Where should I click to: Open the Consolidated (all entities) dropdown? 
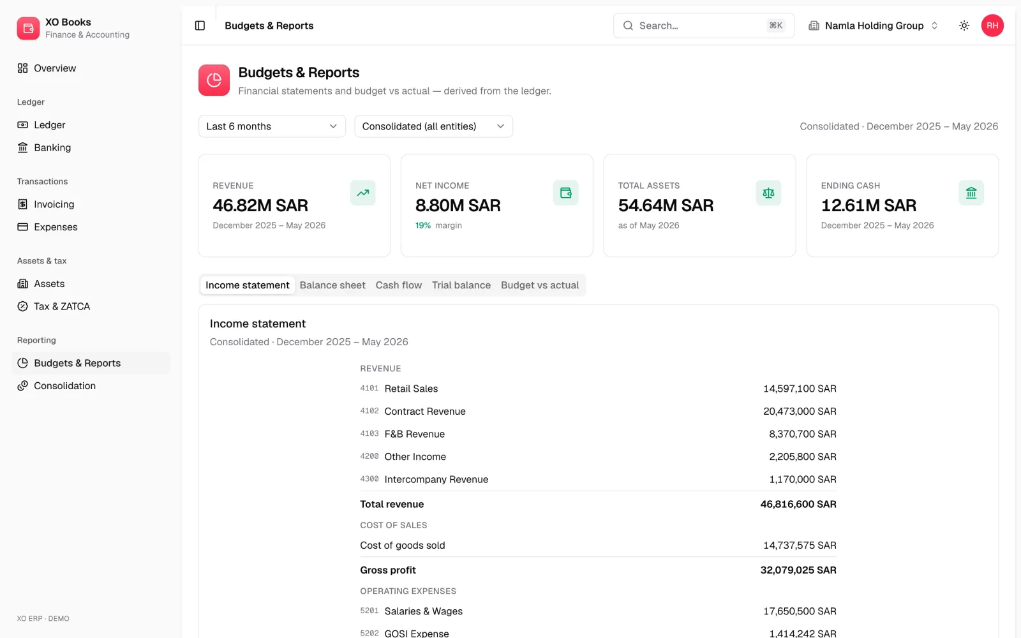(x=433, y=126)
